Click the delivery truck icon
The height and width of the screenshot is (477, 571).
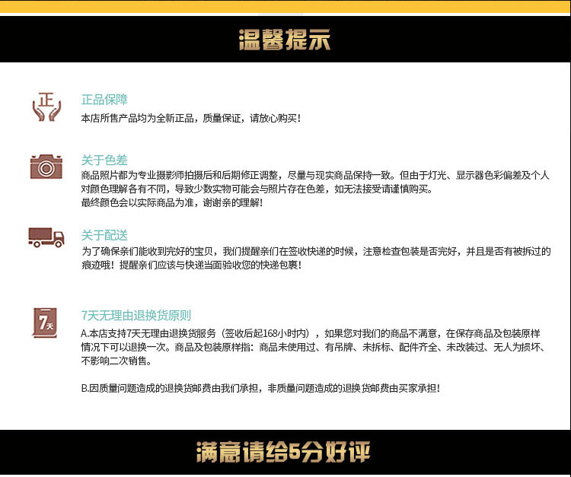click(46, 237)
